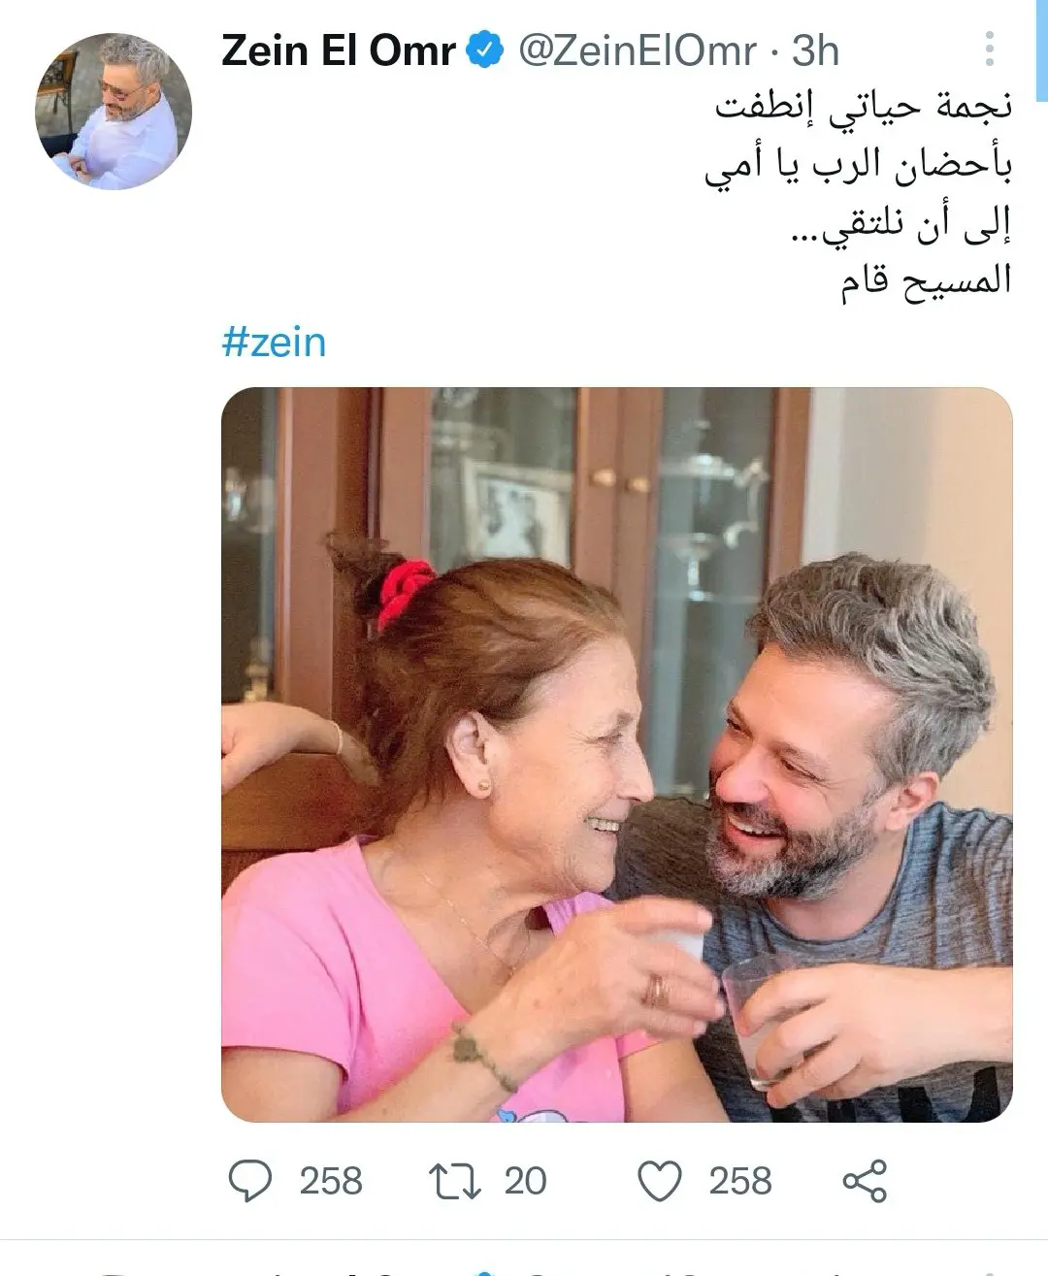Click the 20 retweets count
This screenshot has height=1276, width=1048.
(526, 1181)
